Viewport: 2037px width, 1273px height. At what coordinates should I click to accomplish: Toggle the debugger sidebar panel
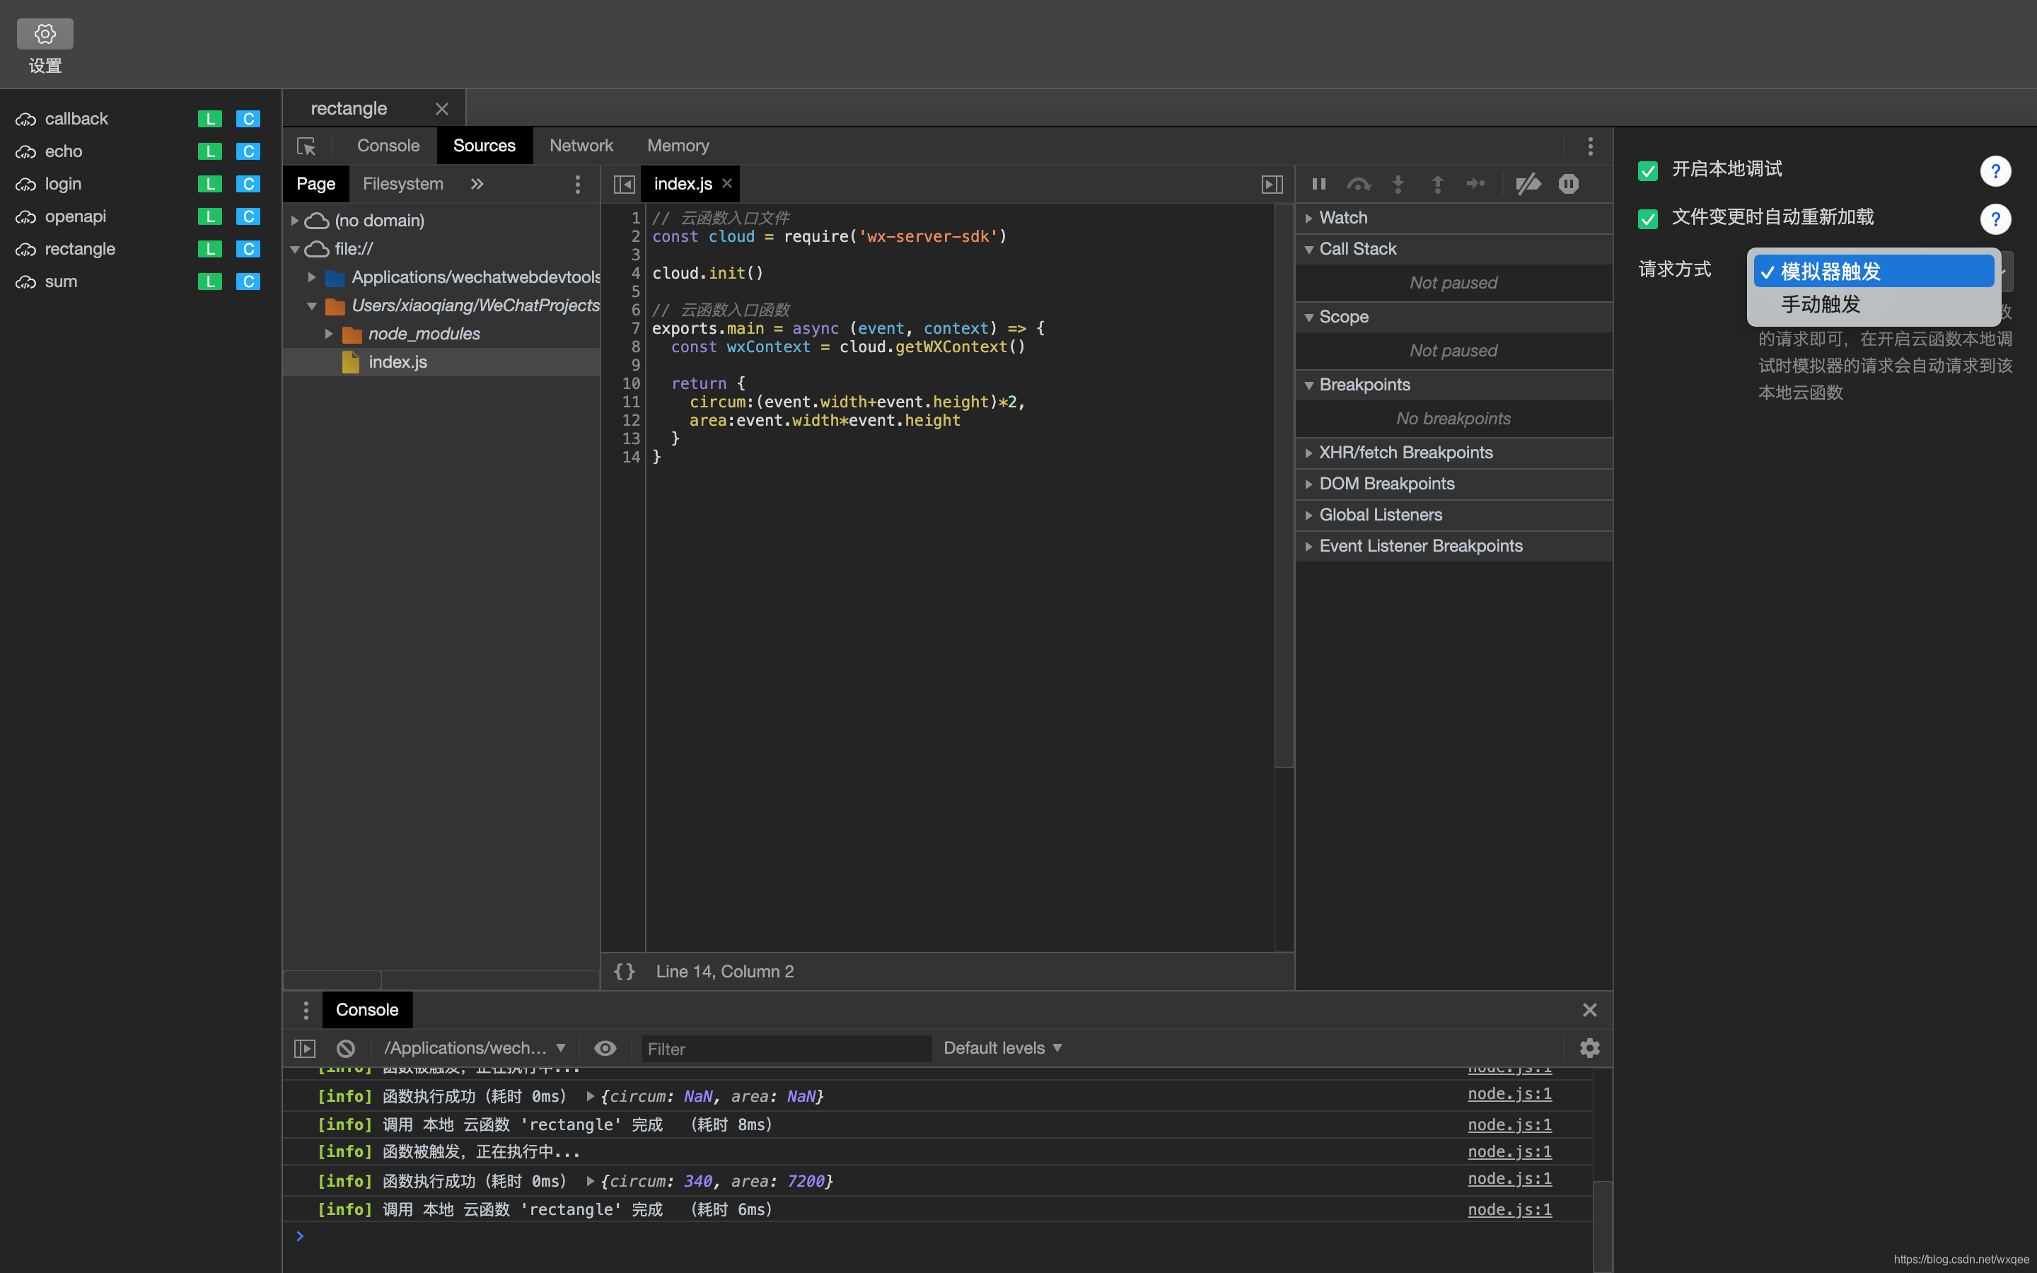point(1272,185)
